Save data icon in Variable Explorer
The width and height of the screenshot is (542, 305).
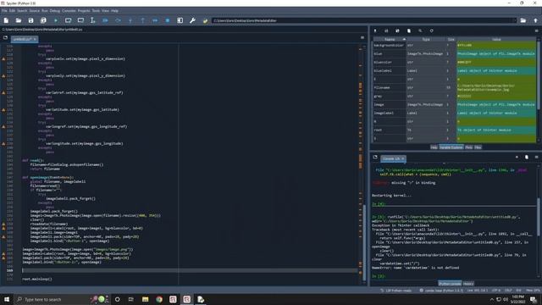[x=386, y=30]
